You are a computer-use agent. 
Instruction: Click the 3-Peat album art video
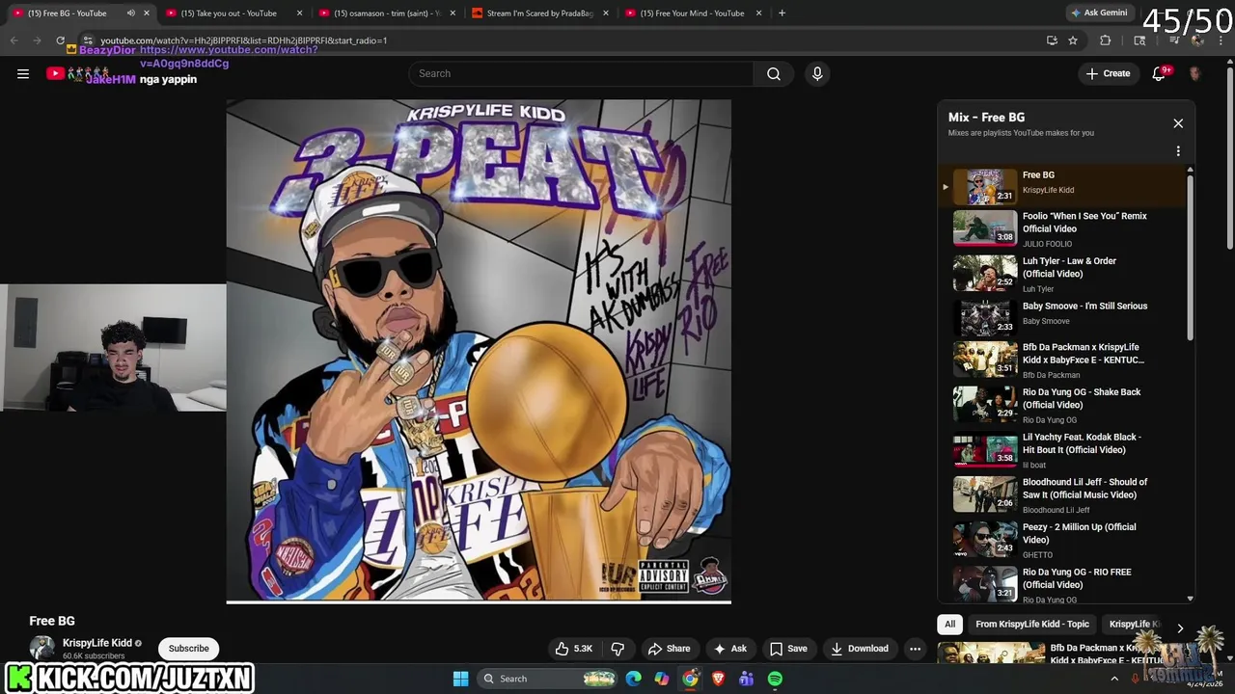pos(479,351)
